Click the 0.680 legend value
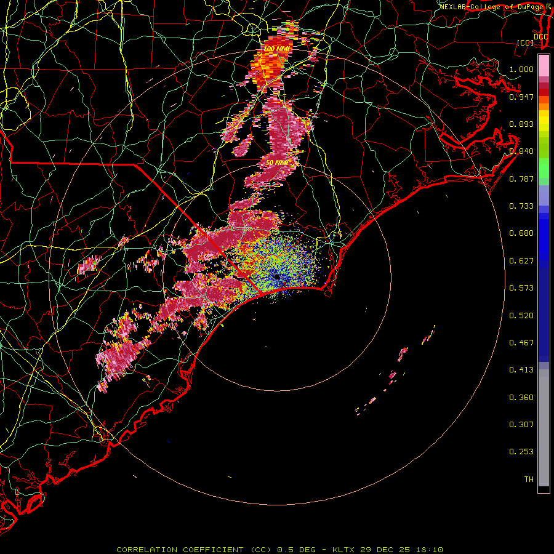Screen dimensions: 554x554 pos(521,233)
